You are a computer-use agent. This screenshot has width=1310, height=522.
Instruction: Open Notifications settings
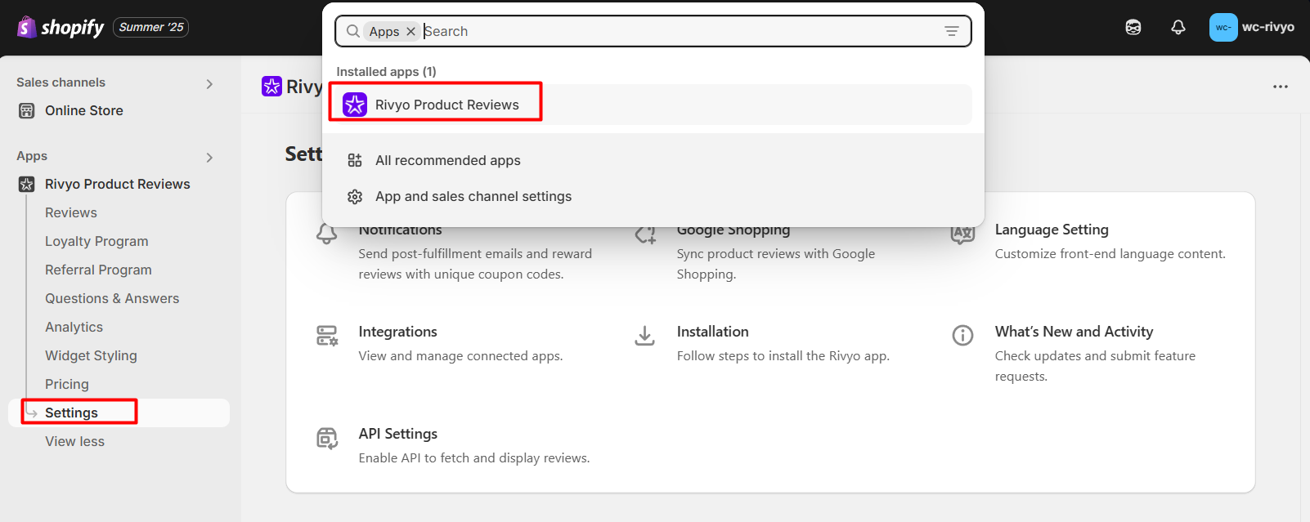tap(400, 230)
